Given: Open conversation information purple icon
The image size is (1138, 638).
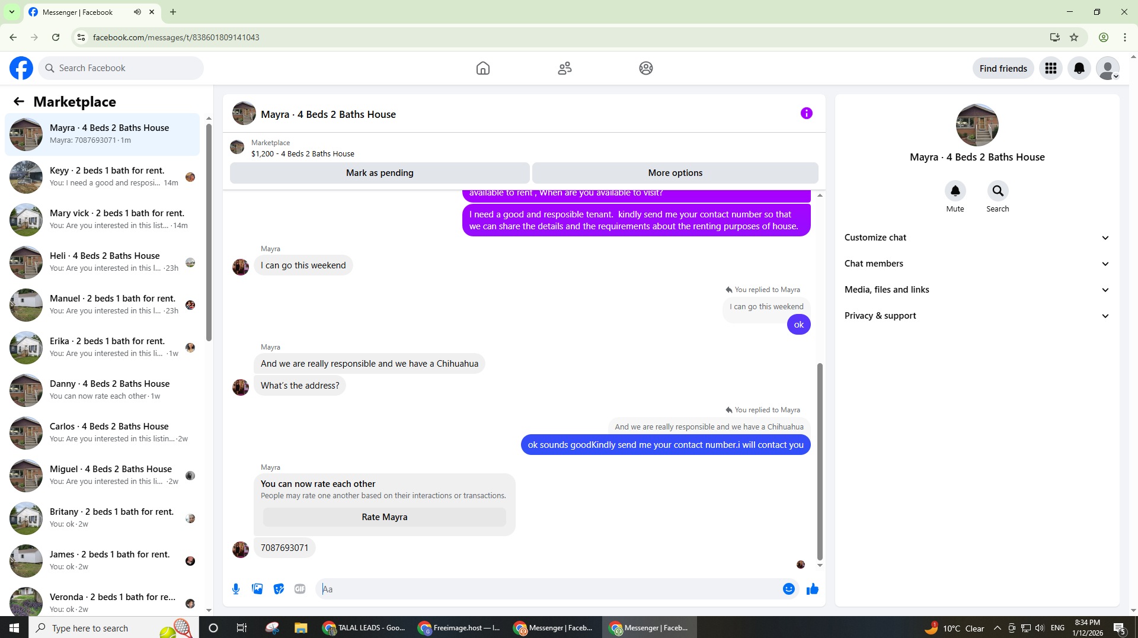Looking at the screenshot, I should point(807,113).
